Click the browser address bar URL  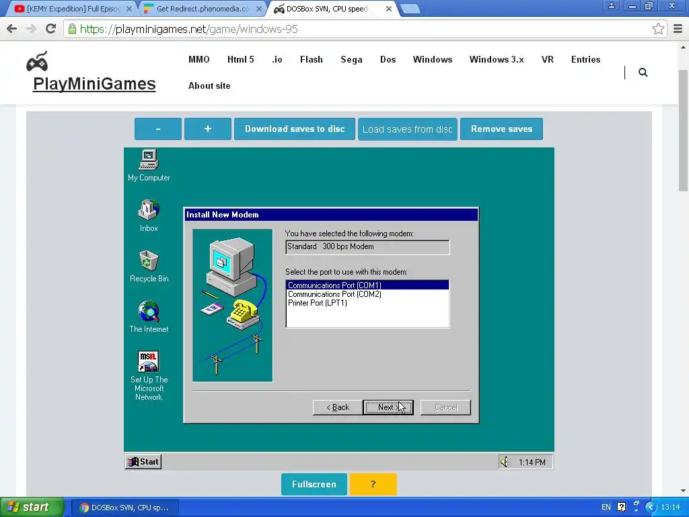(x=189, y=29)
